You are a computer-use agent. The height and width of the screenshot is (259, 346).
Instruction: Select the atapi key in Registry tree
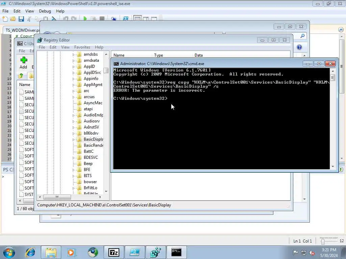coord(88,109)
